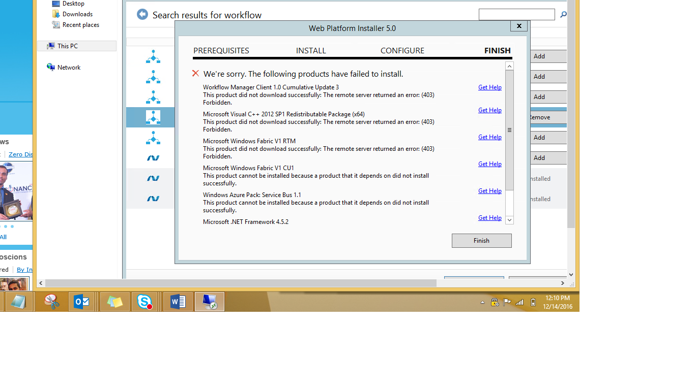Click the search magnifier icon in Web Platform Installer
This screenshot has height=390, width=695.
tap(563, 15)
